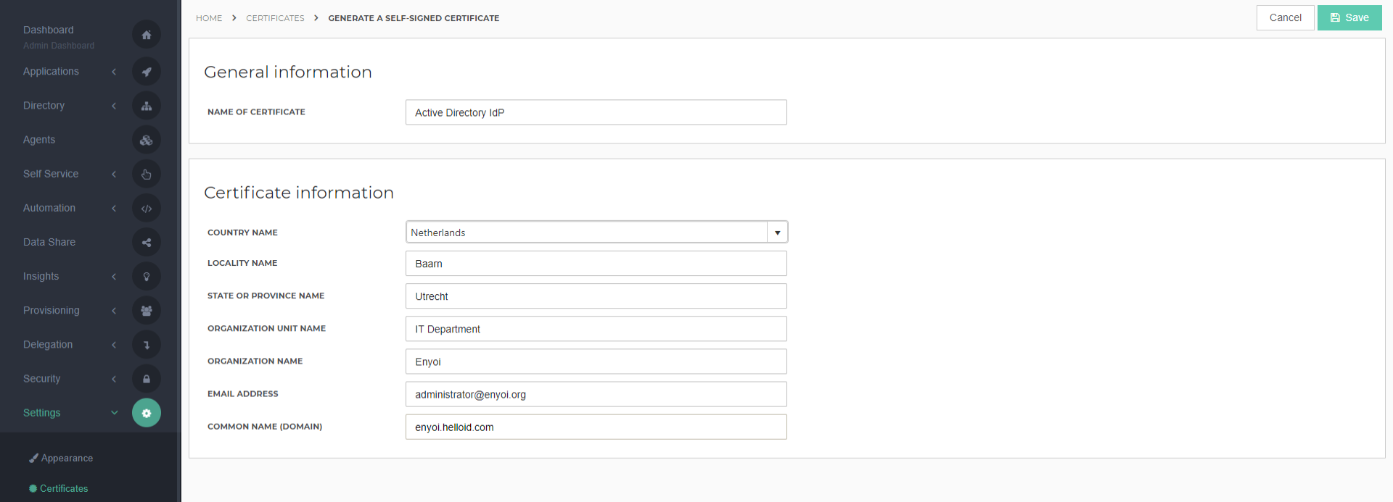The height and width of the screenshot is (502, 1393).
Task: Focus the Organization Unit Name field
Action: tap(596, 329)
